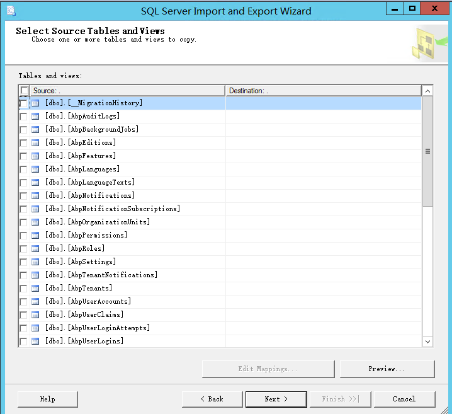Check the AbpEditions table checkbox

click(23, 143)
